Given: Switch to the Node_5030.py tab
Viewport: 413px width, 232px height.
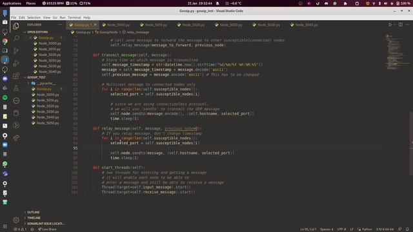Looking at the screenshot, I should 268,24.
